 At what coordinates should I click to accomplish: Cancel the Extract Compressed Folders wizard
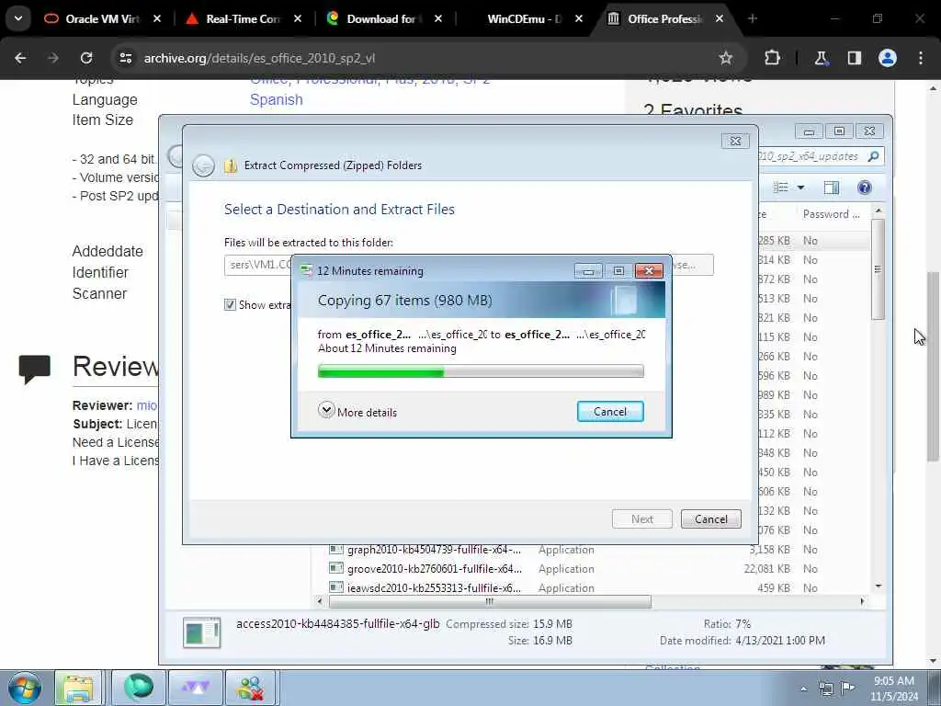pyautogui.click(x=710, y=518)
